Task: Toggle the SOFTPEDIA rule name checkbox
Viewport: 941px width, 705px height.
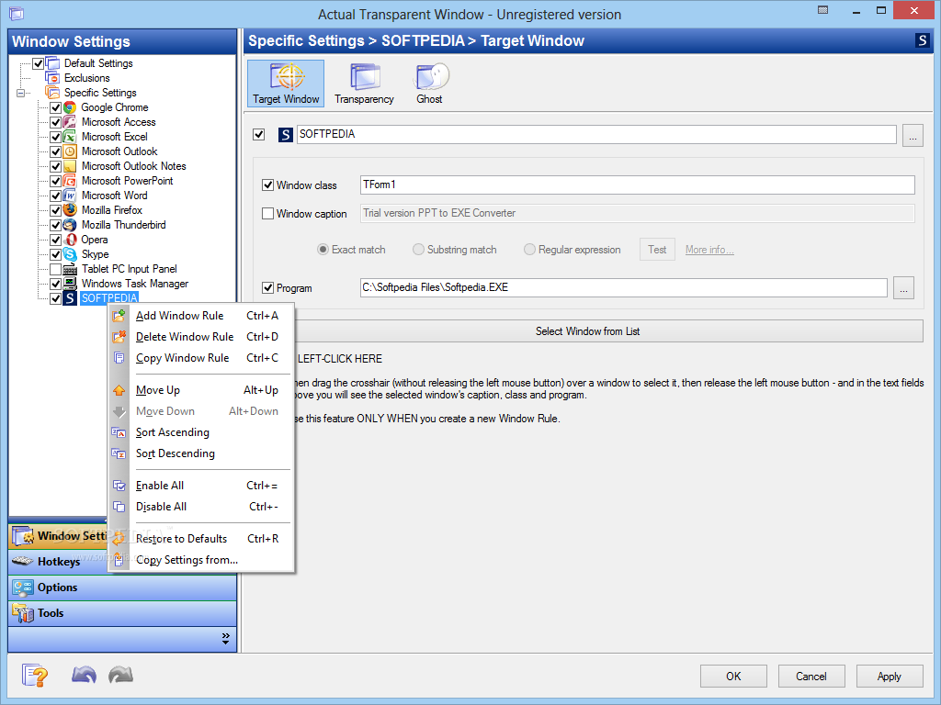Action: [258, 134]
